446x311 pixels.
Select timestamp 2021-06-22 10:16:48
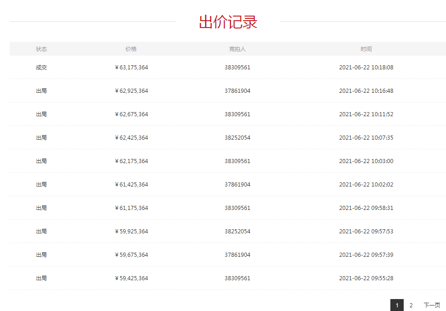tap(366, 90)
